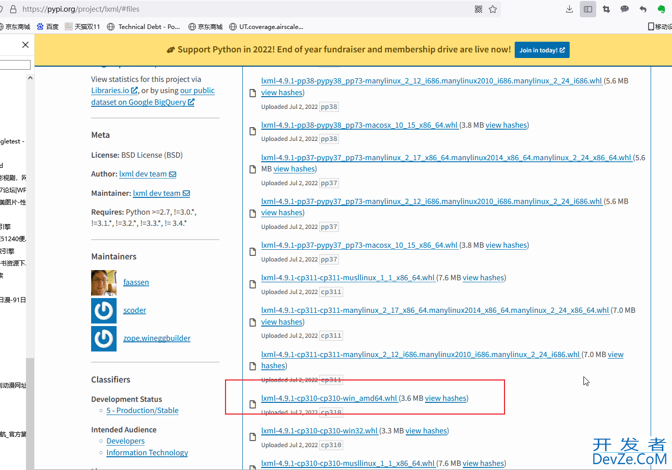
Task: Download pp37 manylinux_2_12_i686 wheel
Action: click(432, 201)
